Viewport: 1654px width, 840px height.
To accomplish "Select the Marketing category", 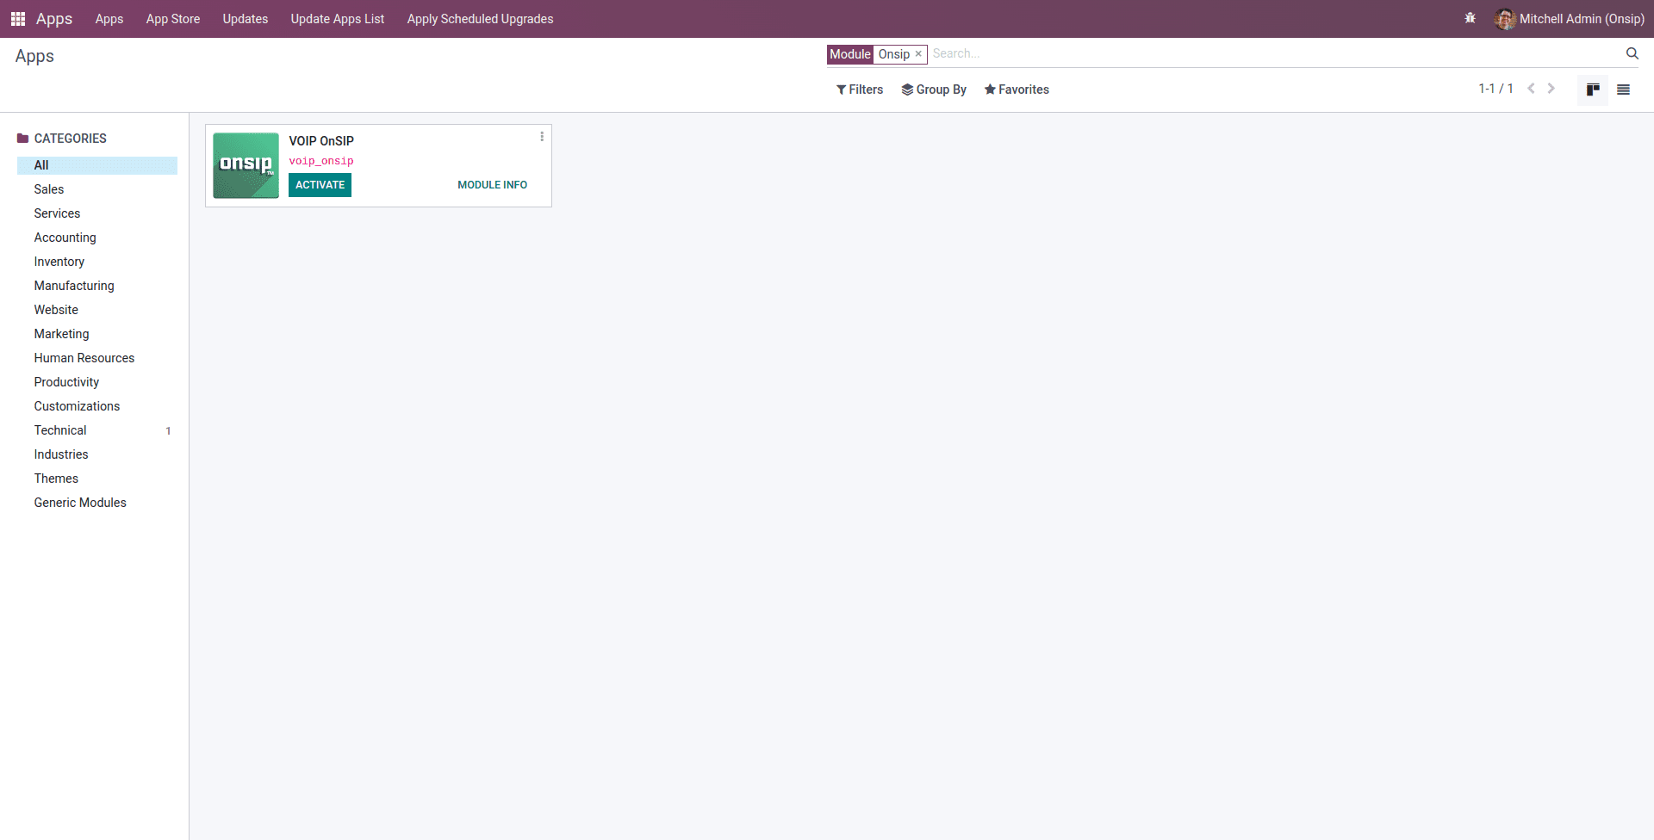I will 97,334.
